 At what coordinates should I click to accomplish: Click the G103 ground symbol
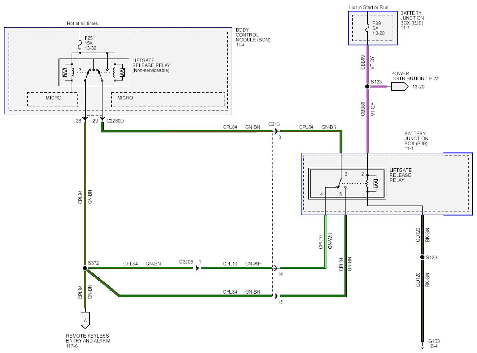tap(422, 346)
